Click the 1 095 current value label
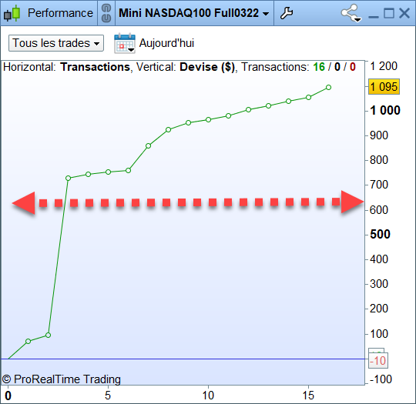Image resolution: width=416 pixels, height=404 pixels. (384, 87)
